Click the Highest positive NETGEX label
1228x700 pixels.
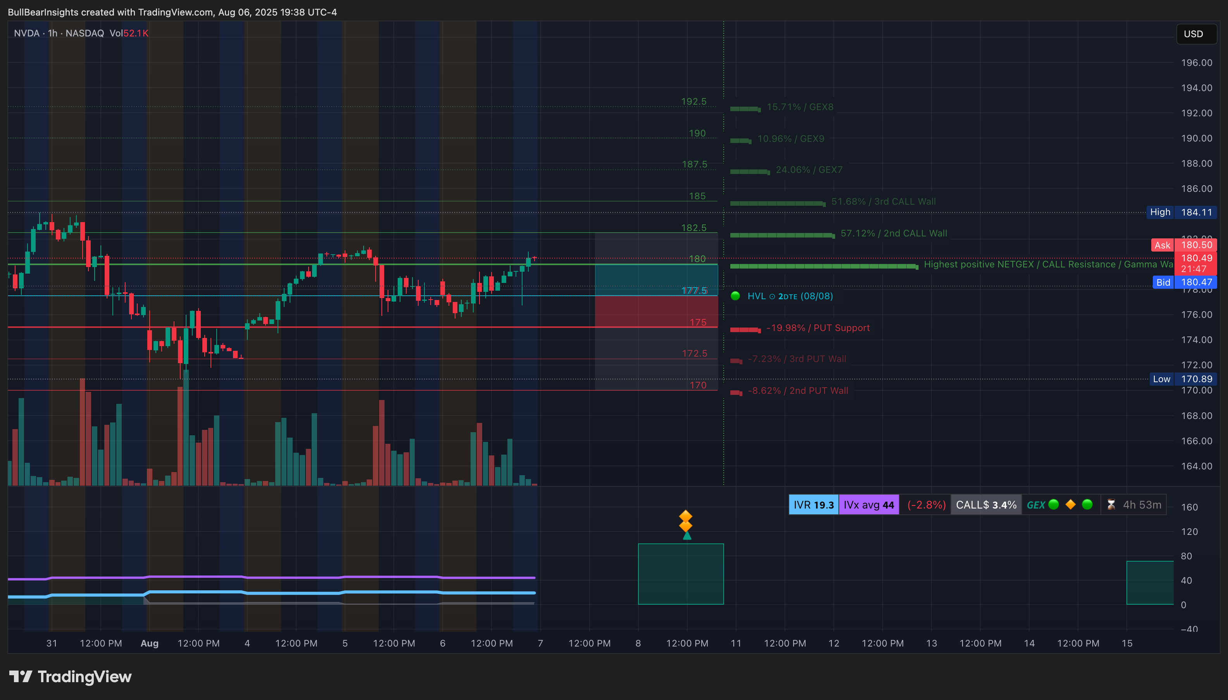[1048, 264]
